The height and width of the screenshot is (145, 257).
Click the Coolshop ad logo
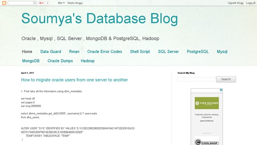[207, 142]
